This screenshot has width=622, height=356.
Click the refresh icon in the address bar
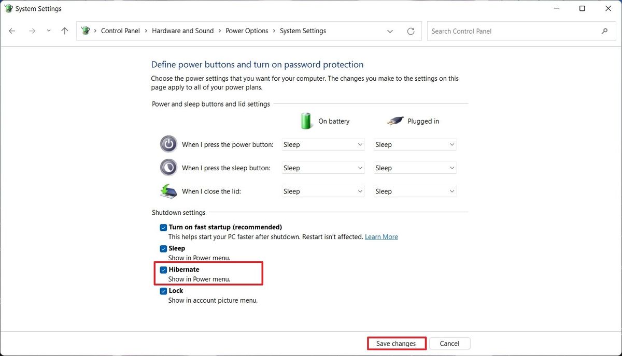[411, 31]
